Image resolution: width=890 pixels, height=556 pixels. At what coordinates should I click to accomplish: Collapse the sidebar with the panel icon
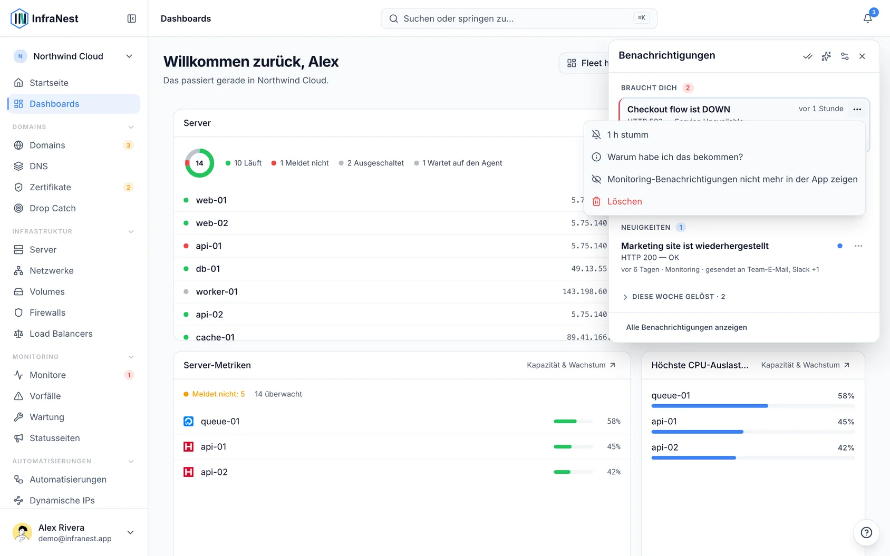132,18
